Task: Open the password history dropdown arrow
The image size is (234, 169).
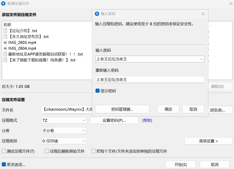Action: click(x=202, y=59)
